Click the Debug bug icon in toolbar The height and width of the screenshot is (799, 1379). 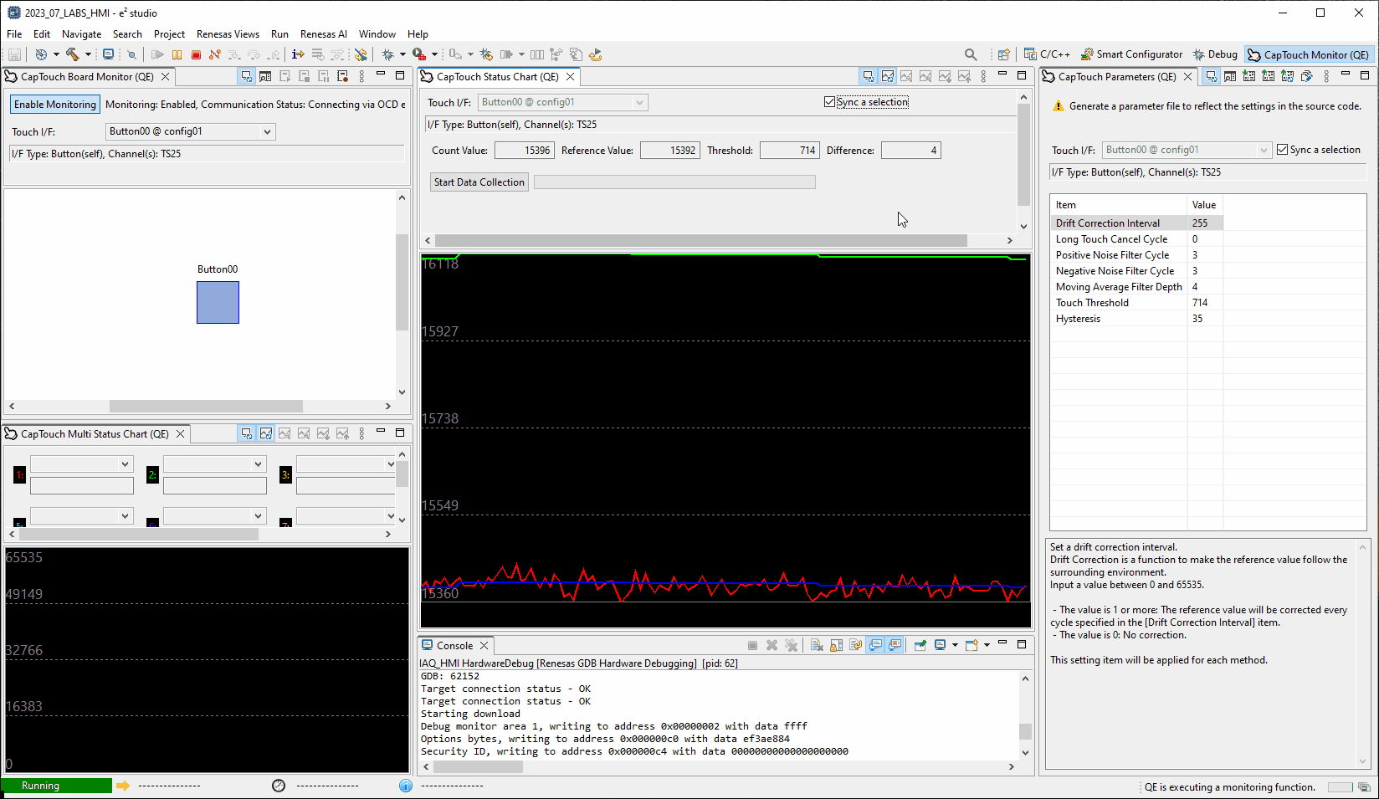[x=387, y=55]
